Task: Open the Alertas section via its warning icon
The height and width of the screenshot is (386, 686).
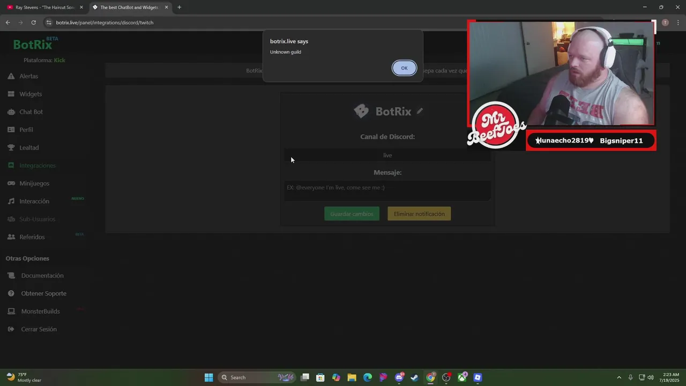Action: tap(11, 76)
